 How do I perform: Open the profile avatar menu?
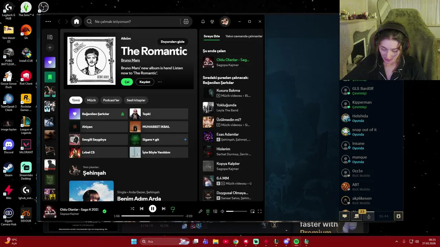point(225,22)
